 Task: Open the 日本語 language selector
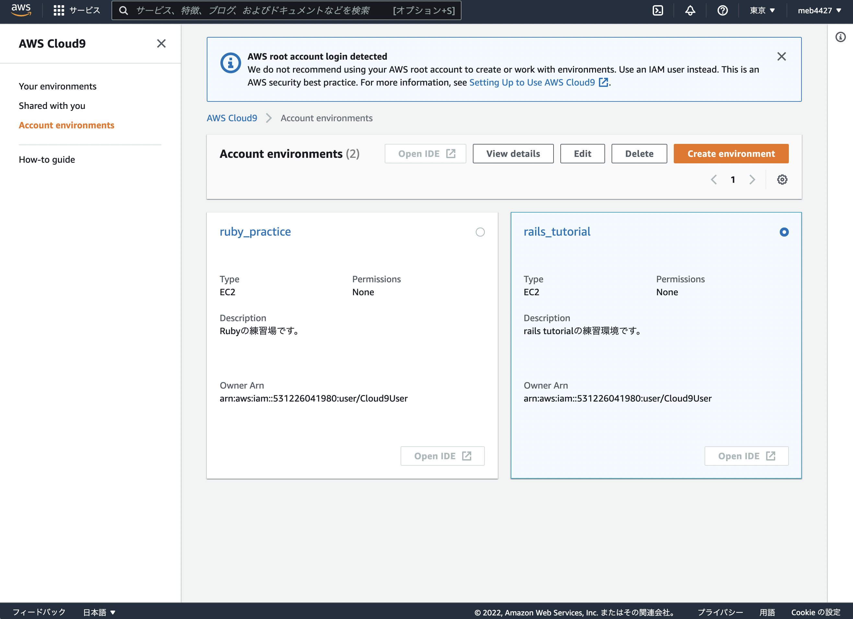click(x=99, y=612)
